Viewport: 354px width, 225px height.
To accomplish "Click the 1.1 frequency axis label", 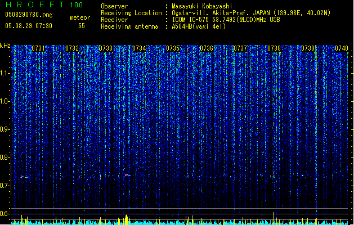I will click(x=5, y=73).
